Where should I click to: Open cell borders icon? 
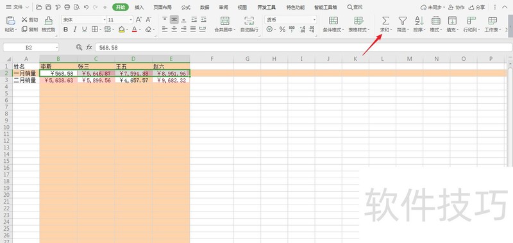(94, 29)
